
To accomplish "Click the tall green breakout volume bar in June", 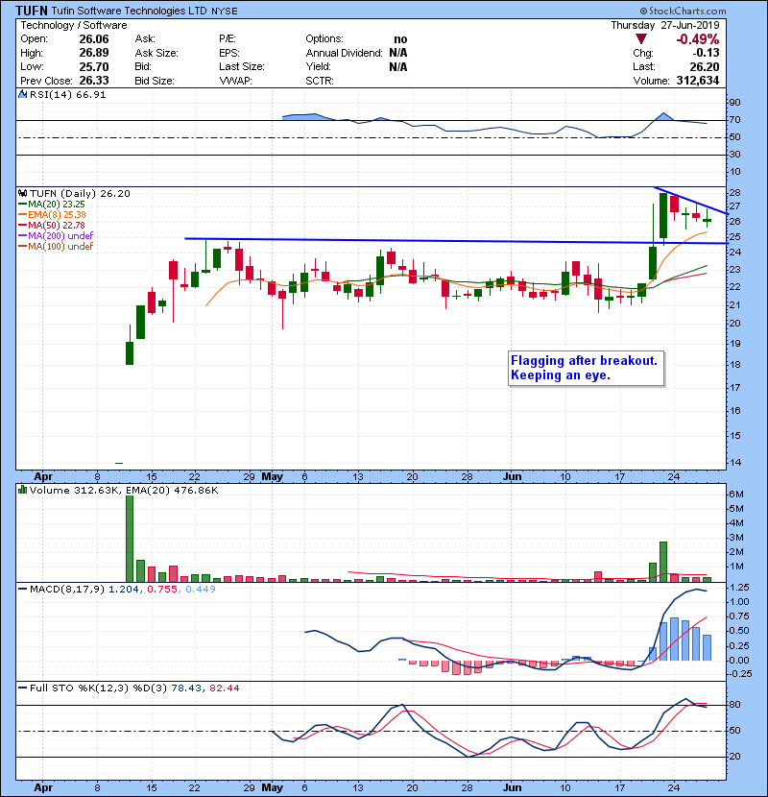I will 663,562.
